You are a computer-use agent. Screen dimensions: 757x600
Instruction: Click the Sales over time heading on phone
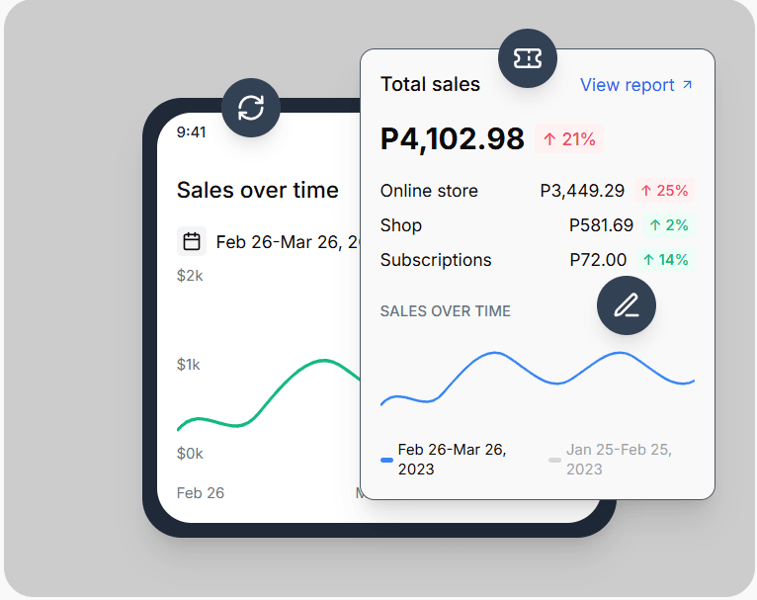257,190
